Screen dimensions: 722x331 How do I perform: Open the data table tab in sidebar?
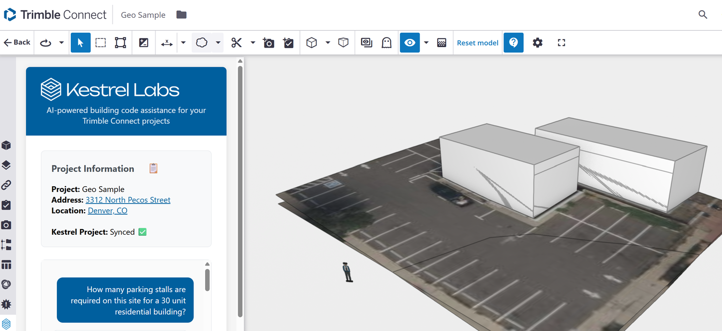click(6, 265)
